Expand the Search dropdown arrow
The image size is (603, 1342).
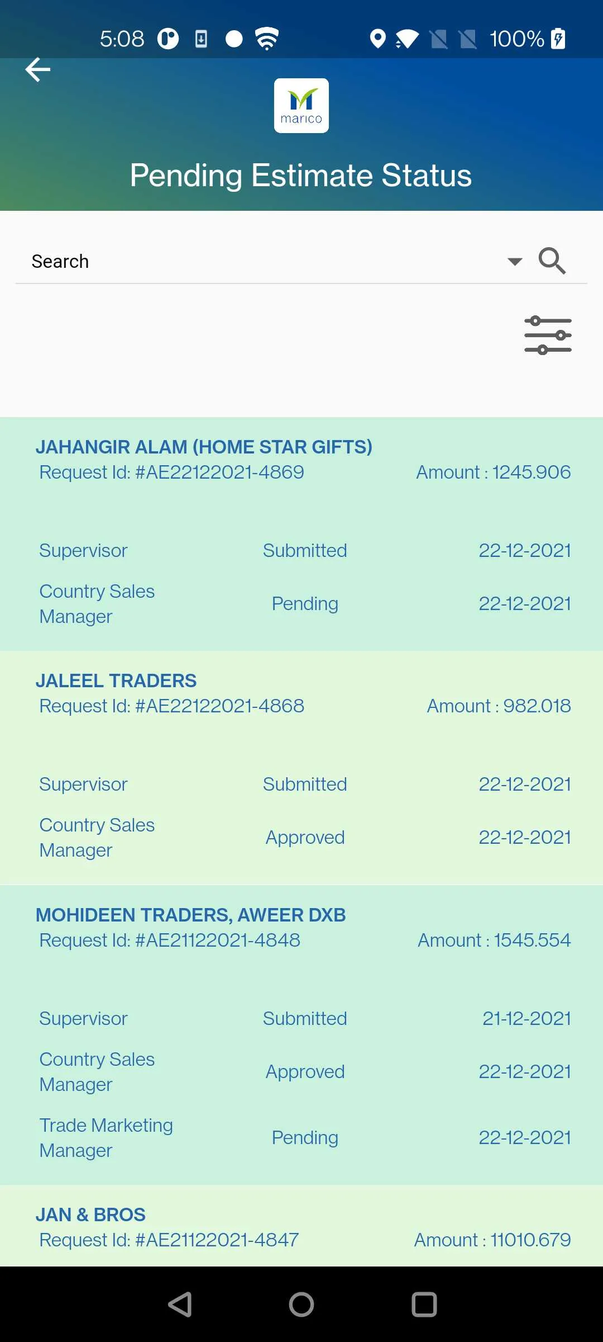(514, 261)
